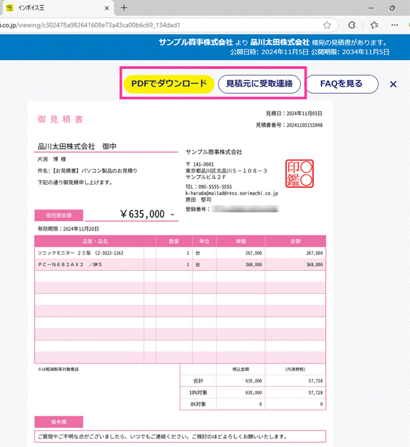Open the browser extensions icon
Viewport: 410px width, 447px height.
(352, 25)
